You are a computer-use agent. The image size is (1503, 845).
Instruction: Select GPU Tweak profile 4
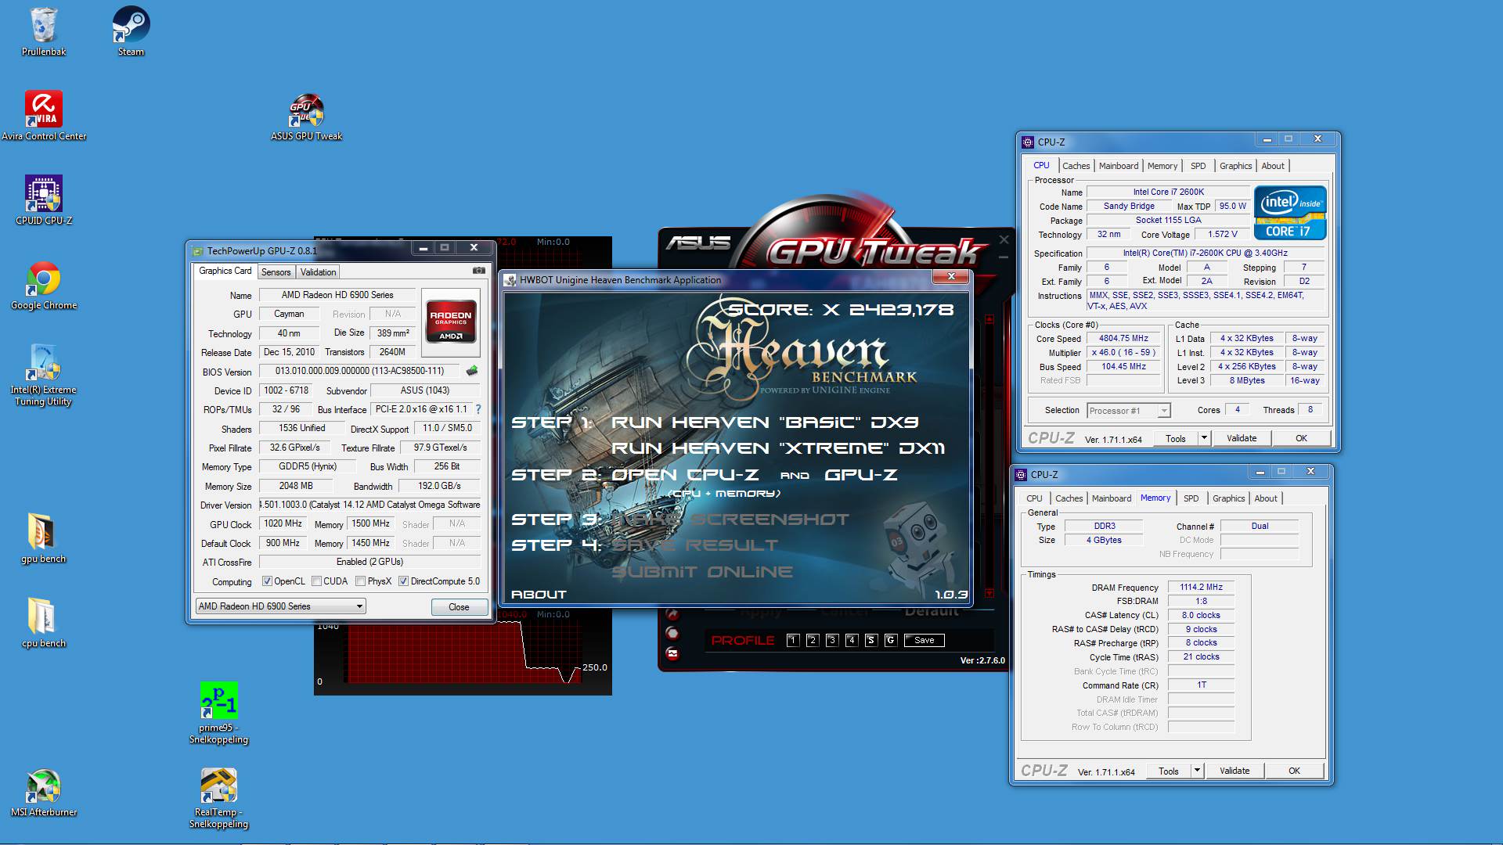851,640
